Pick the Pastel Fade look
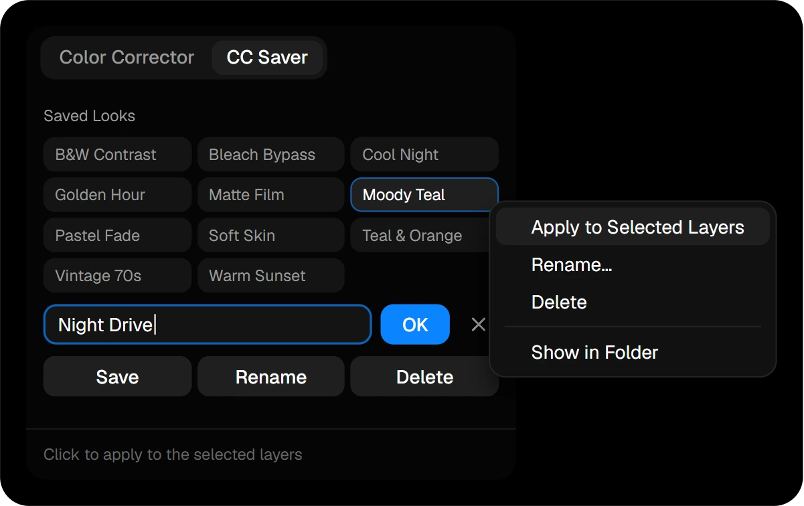Image resolution: width=804 pixels, height=506 pixels. pyautogui.click(x=117, y=236)
